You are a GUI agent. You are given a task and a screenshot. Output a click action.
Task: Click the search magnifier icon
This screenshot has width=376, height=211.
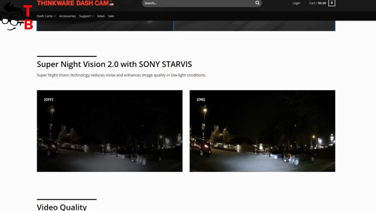[x=257, y=3]
